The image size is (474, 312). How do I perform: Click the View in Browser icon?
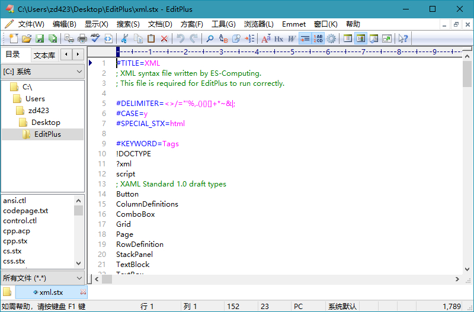click(108, 38)
